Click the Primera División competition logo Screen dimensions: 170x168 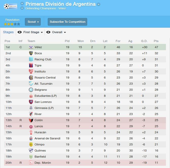(x=10, y=6)
